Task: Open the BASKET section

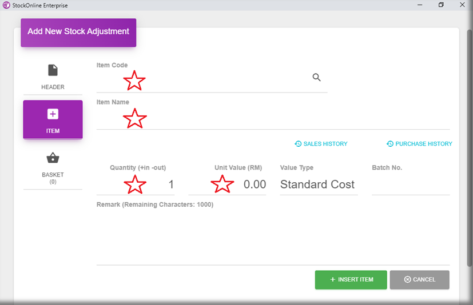Action: [x=53, y=166]
